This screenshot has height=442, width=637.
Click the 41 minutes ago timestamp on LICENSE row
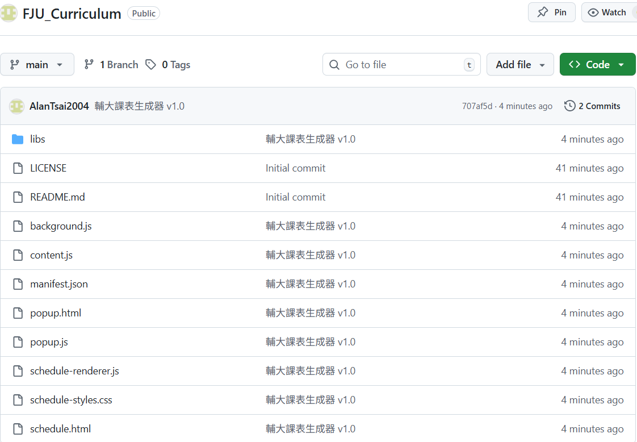click(x=589, y=168)
